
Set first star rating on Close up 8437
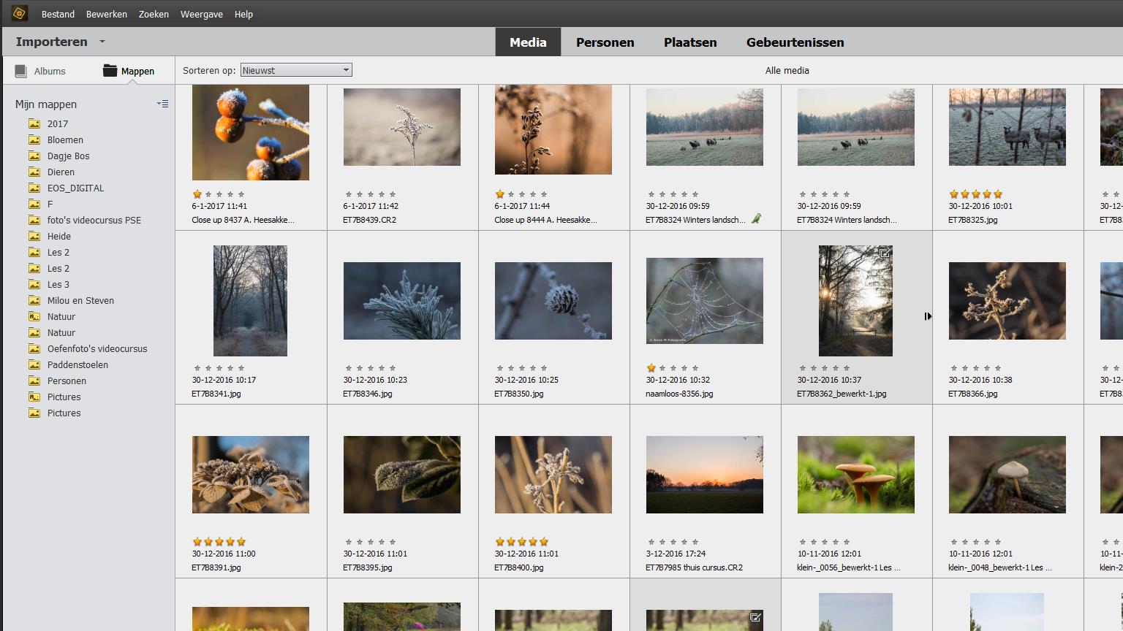(x=197, y=194)
